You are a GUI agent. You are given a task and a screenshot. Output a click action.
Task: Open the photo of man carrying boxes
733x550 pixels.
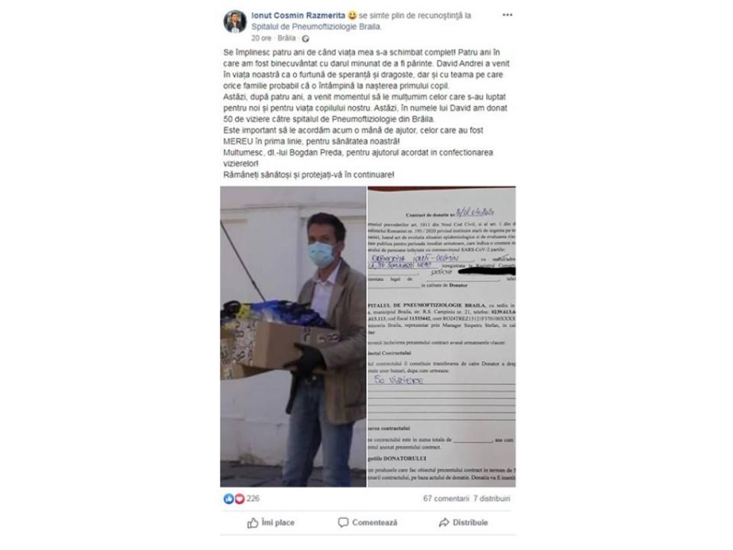293,337
